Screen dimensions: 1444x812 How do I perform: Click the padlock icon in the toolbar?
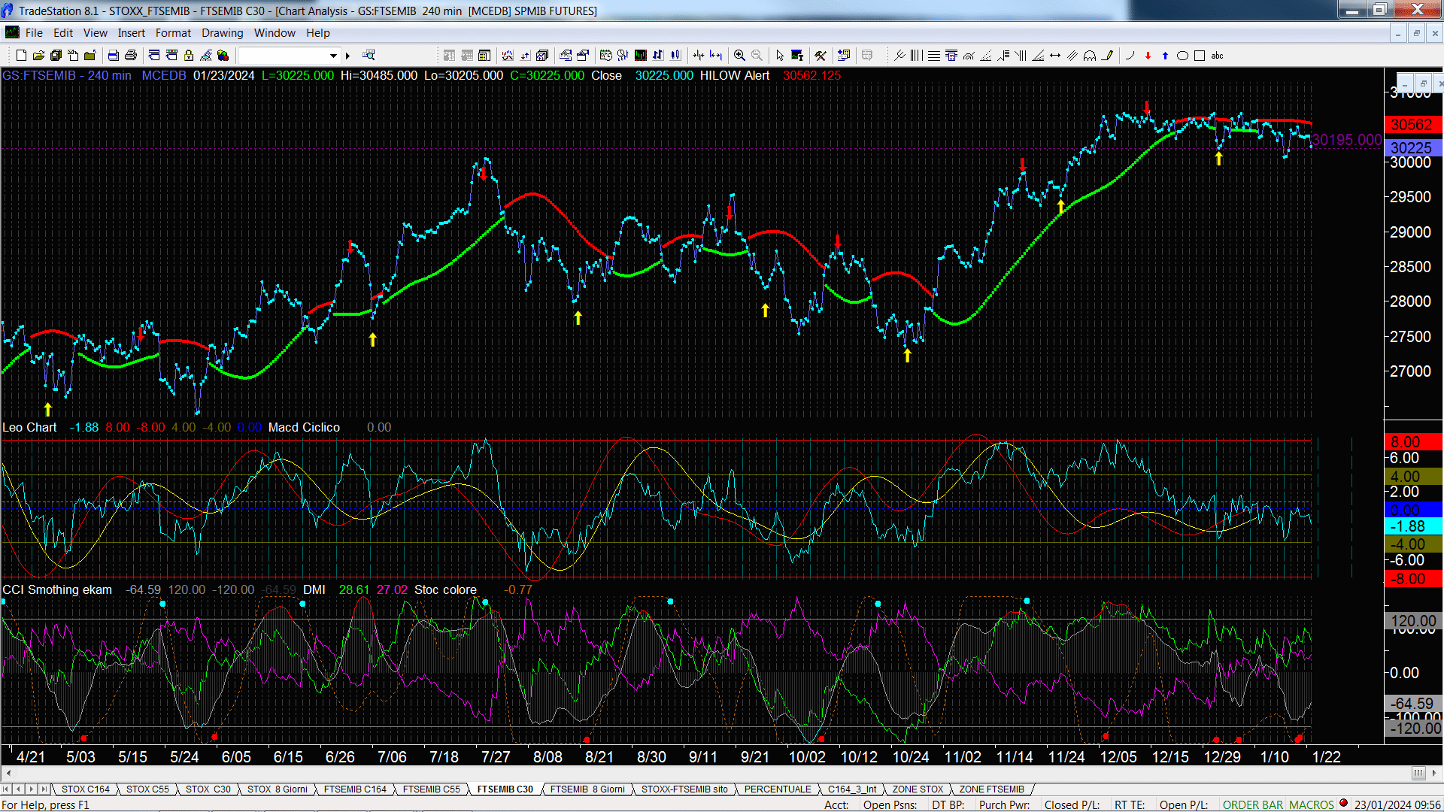(x=189, y=56)
